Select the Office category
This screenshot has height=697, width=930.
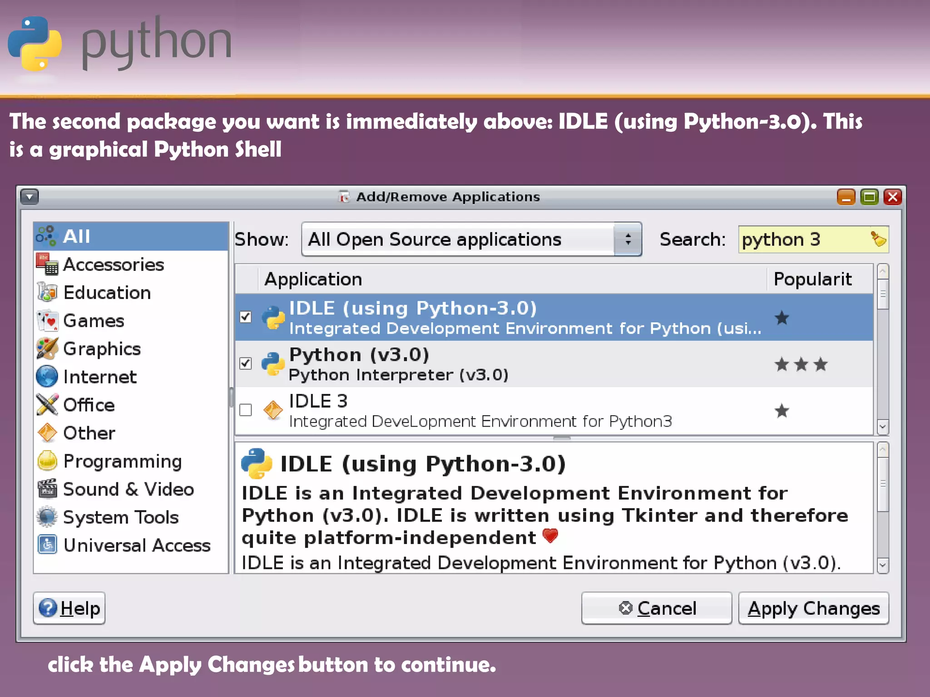click(131, 405)
